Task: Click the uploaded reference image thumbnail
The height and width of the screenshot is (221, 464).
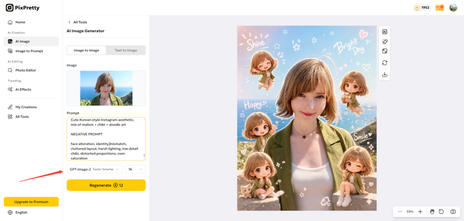Action: tap(106, 88)
